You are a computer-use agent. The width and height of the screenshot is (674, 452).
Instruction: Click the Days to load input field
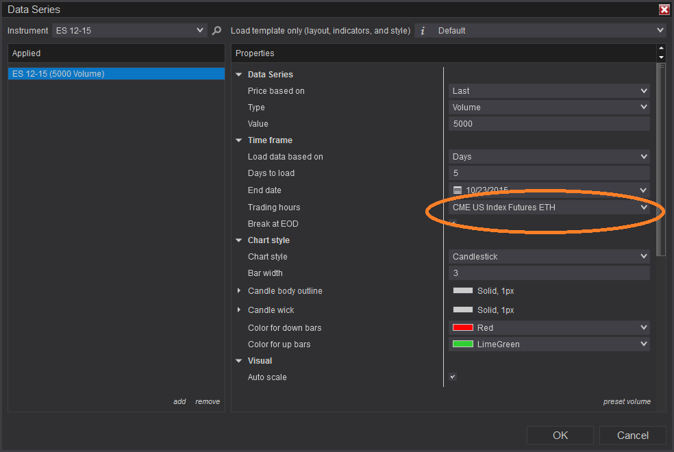coord(549,173)
